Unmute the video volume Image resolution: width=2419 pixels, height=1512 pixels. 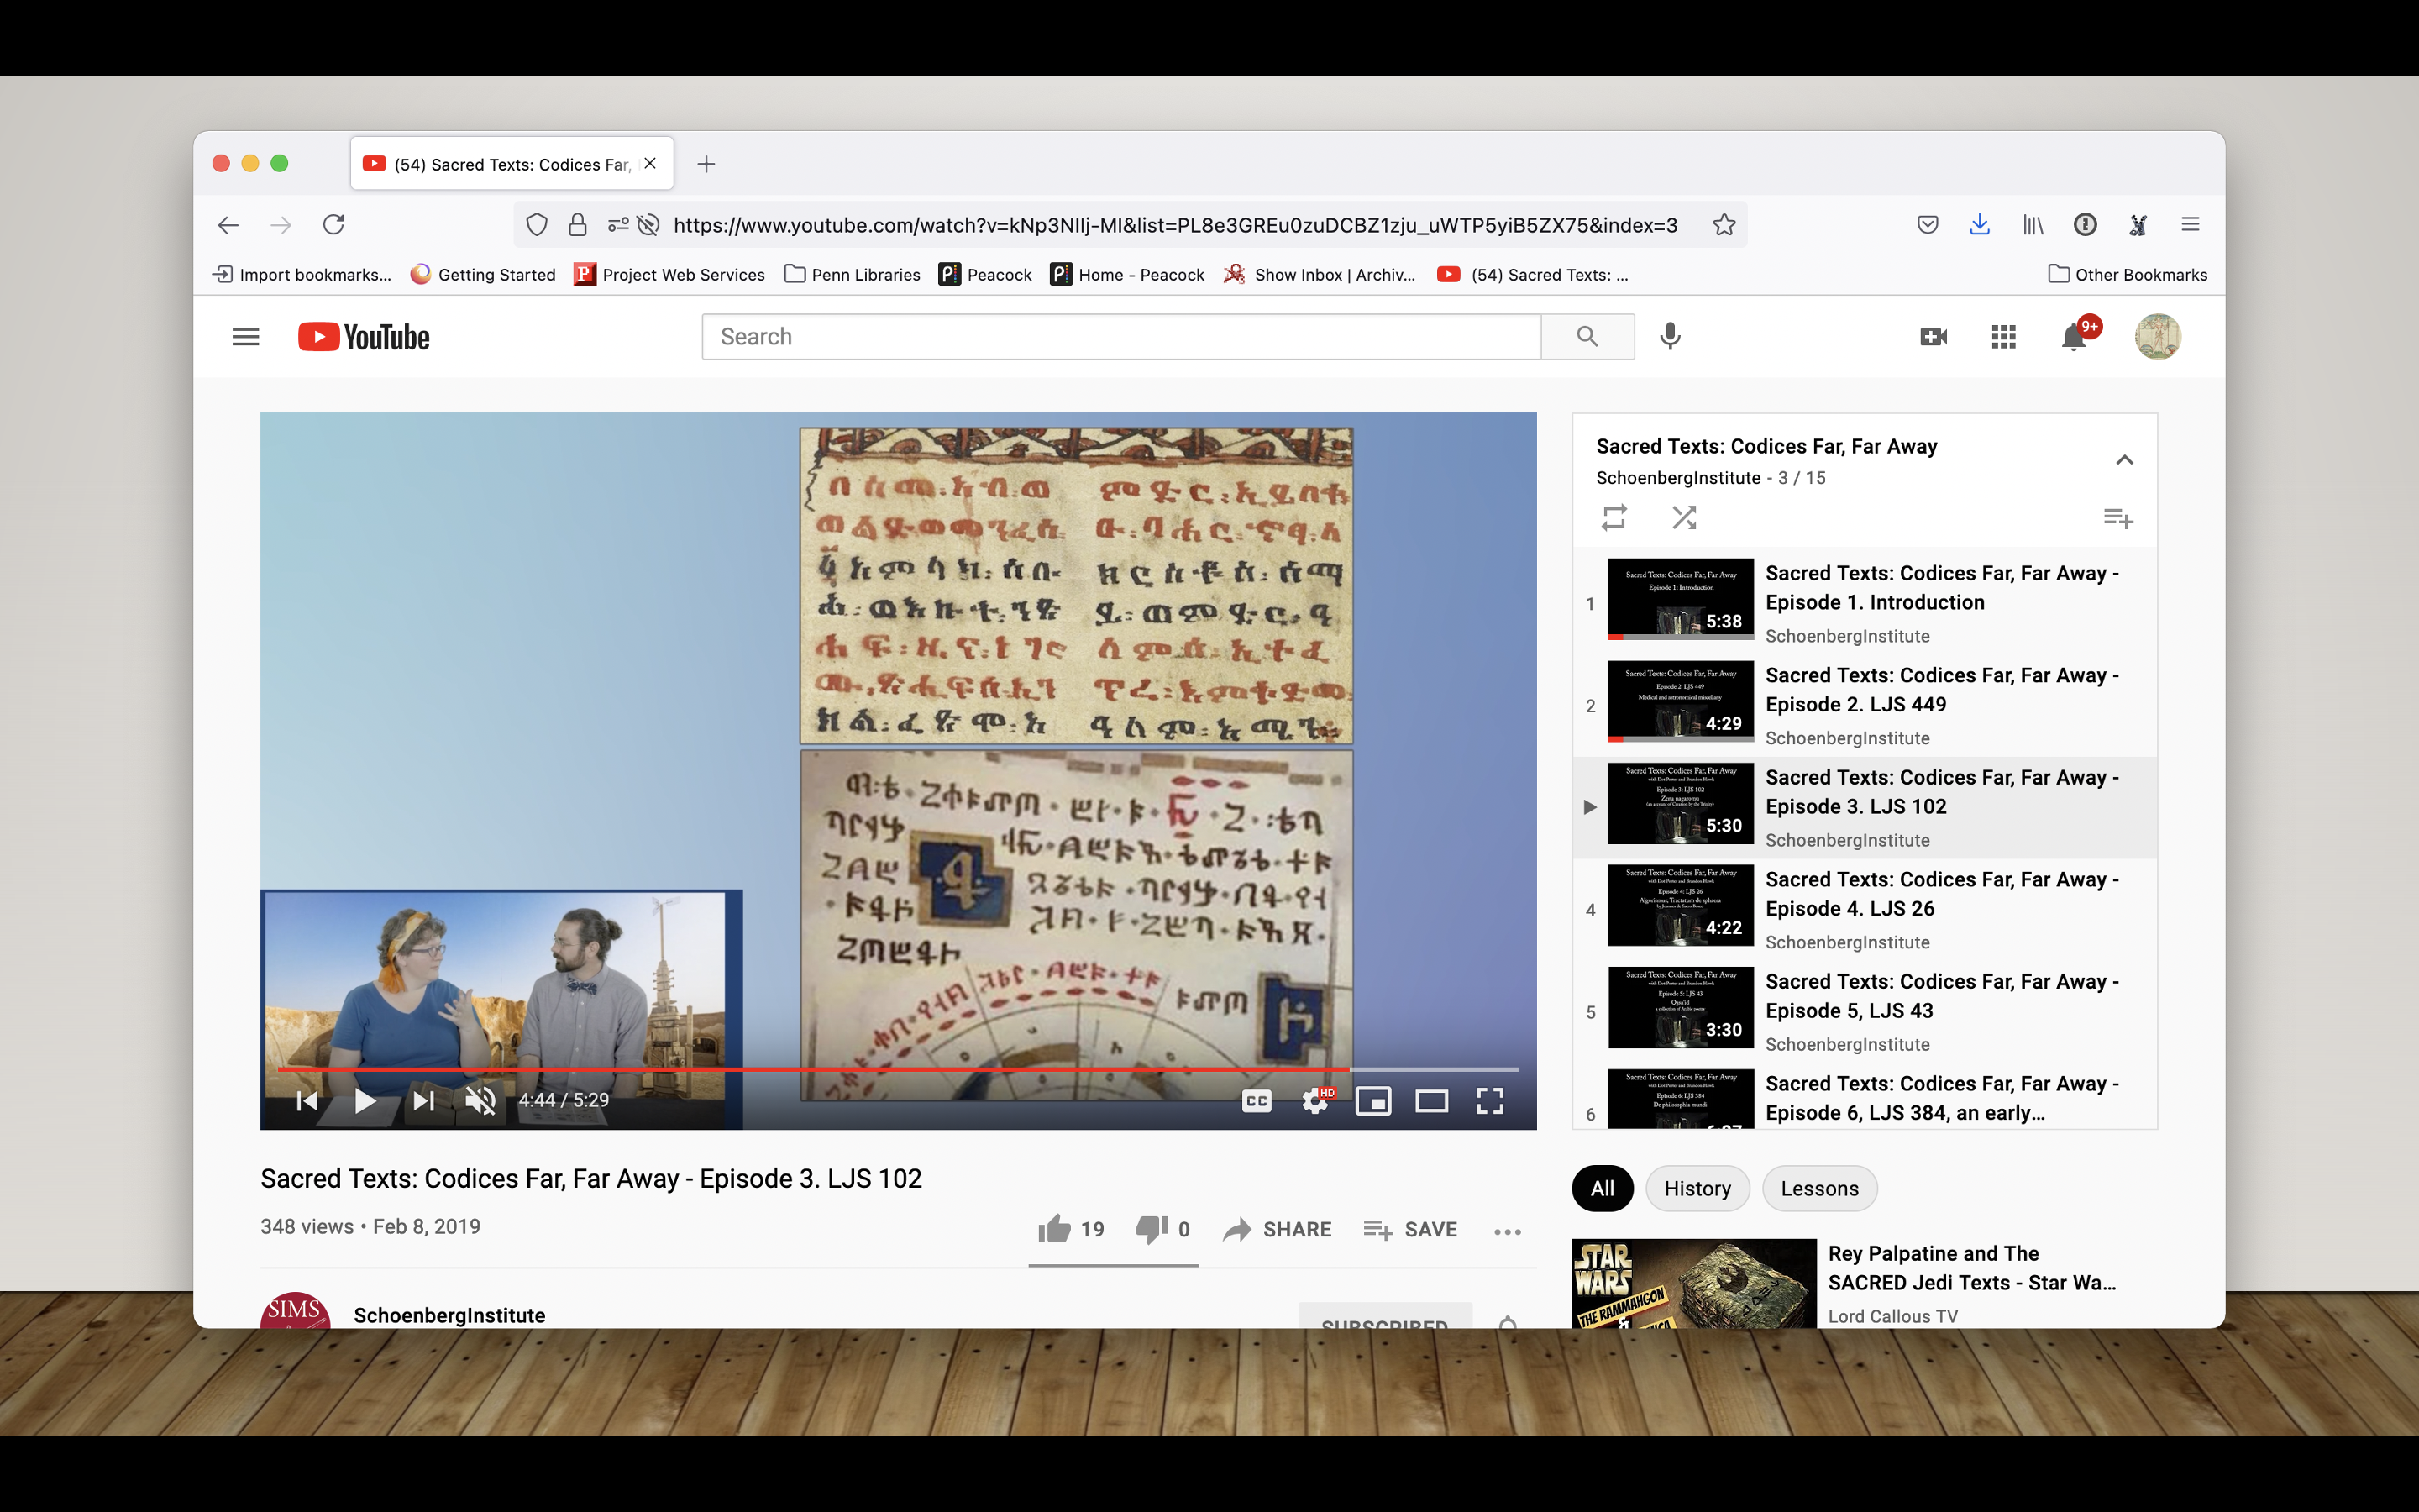(480, 1101)
